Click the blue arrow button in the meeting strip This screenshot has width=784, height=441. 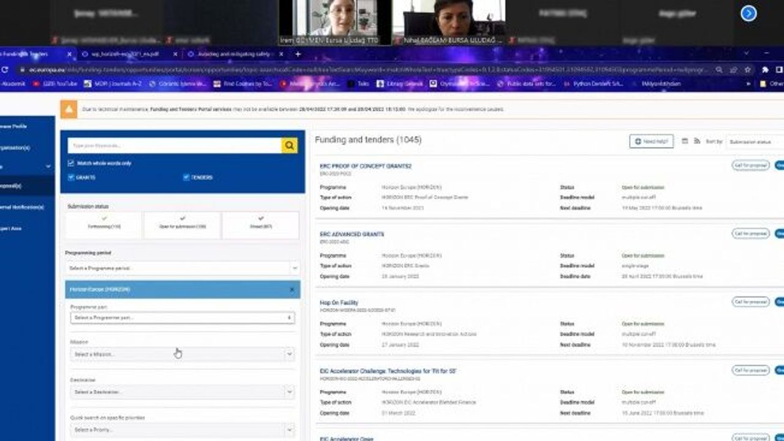(748, 13)
